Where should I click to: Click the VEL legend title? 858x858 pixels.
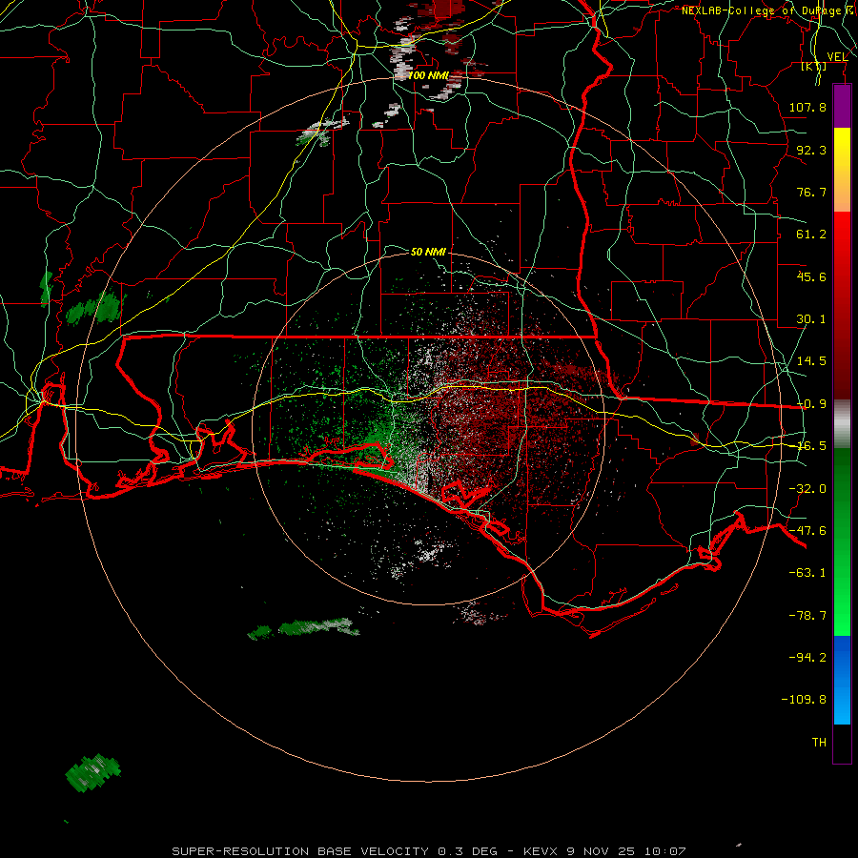click(837, 57)
